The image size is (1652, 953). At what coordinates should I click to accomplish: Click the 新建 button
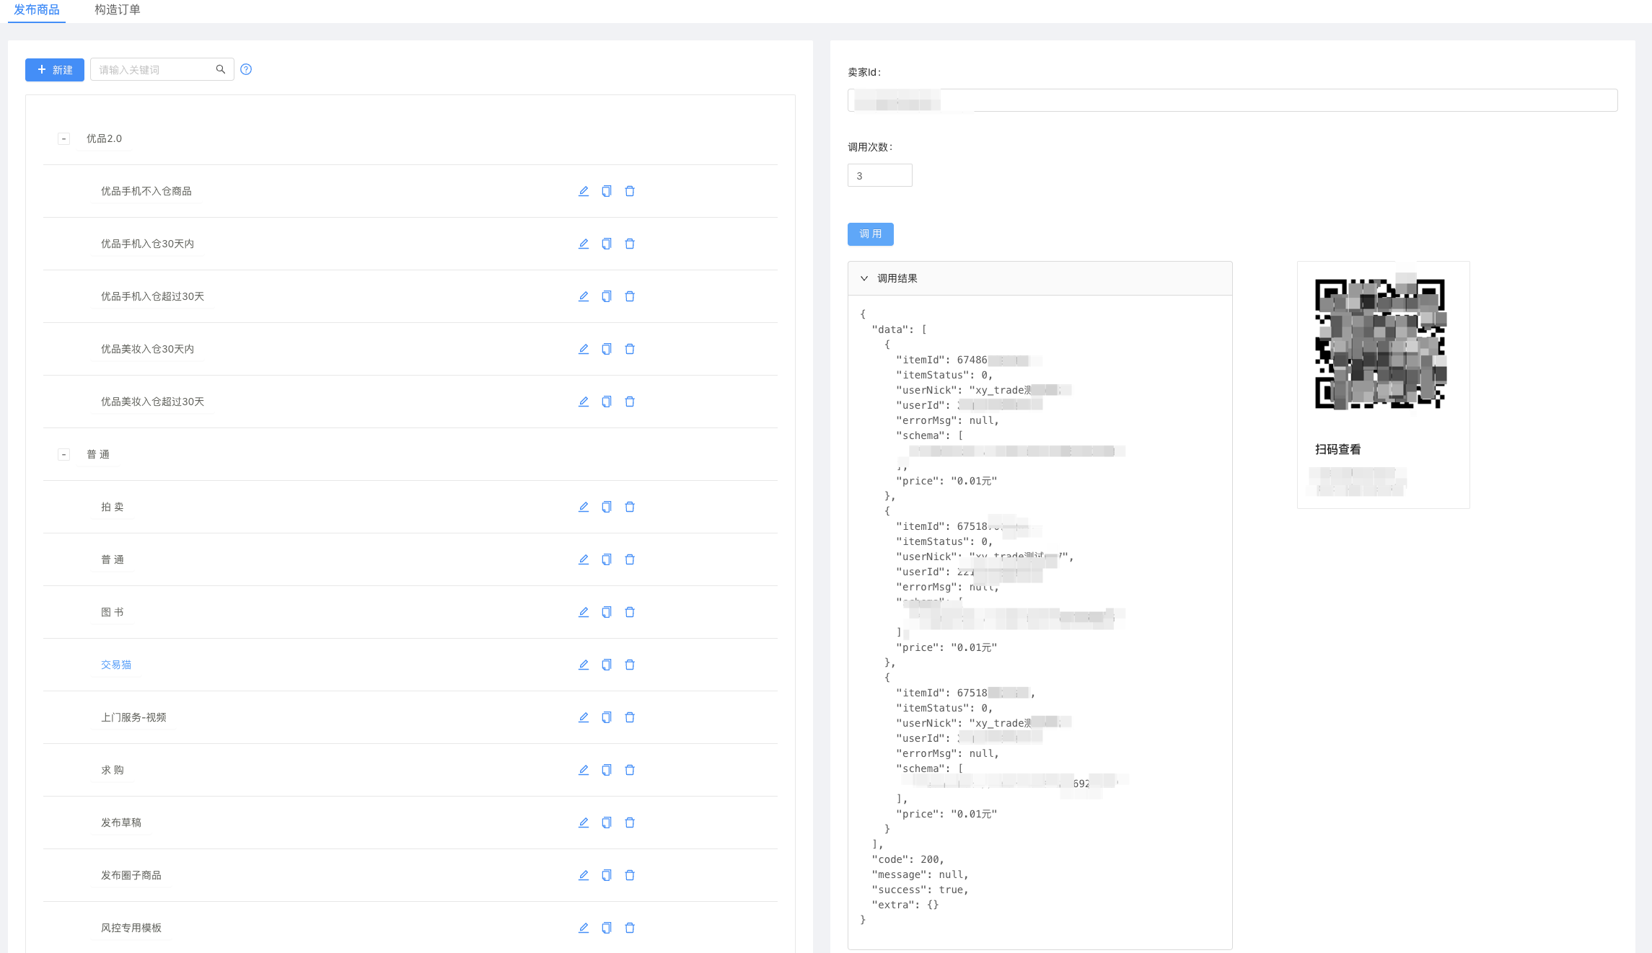click(55, 69)
